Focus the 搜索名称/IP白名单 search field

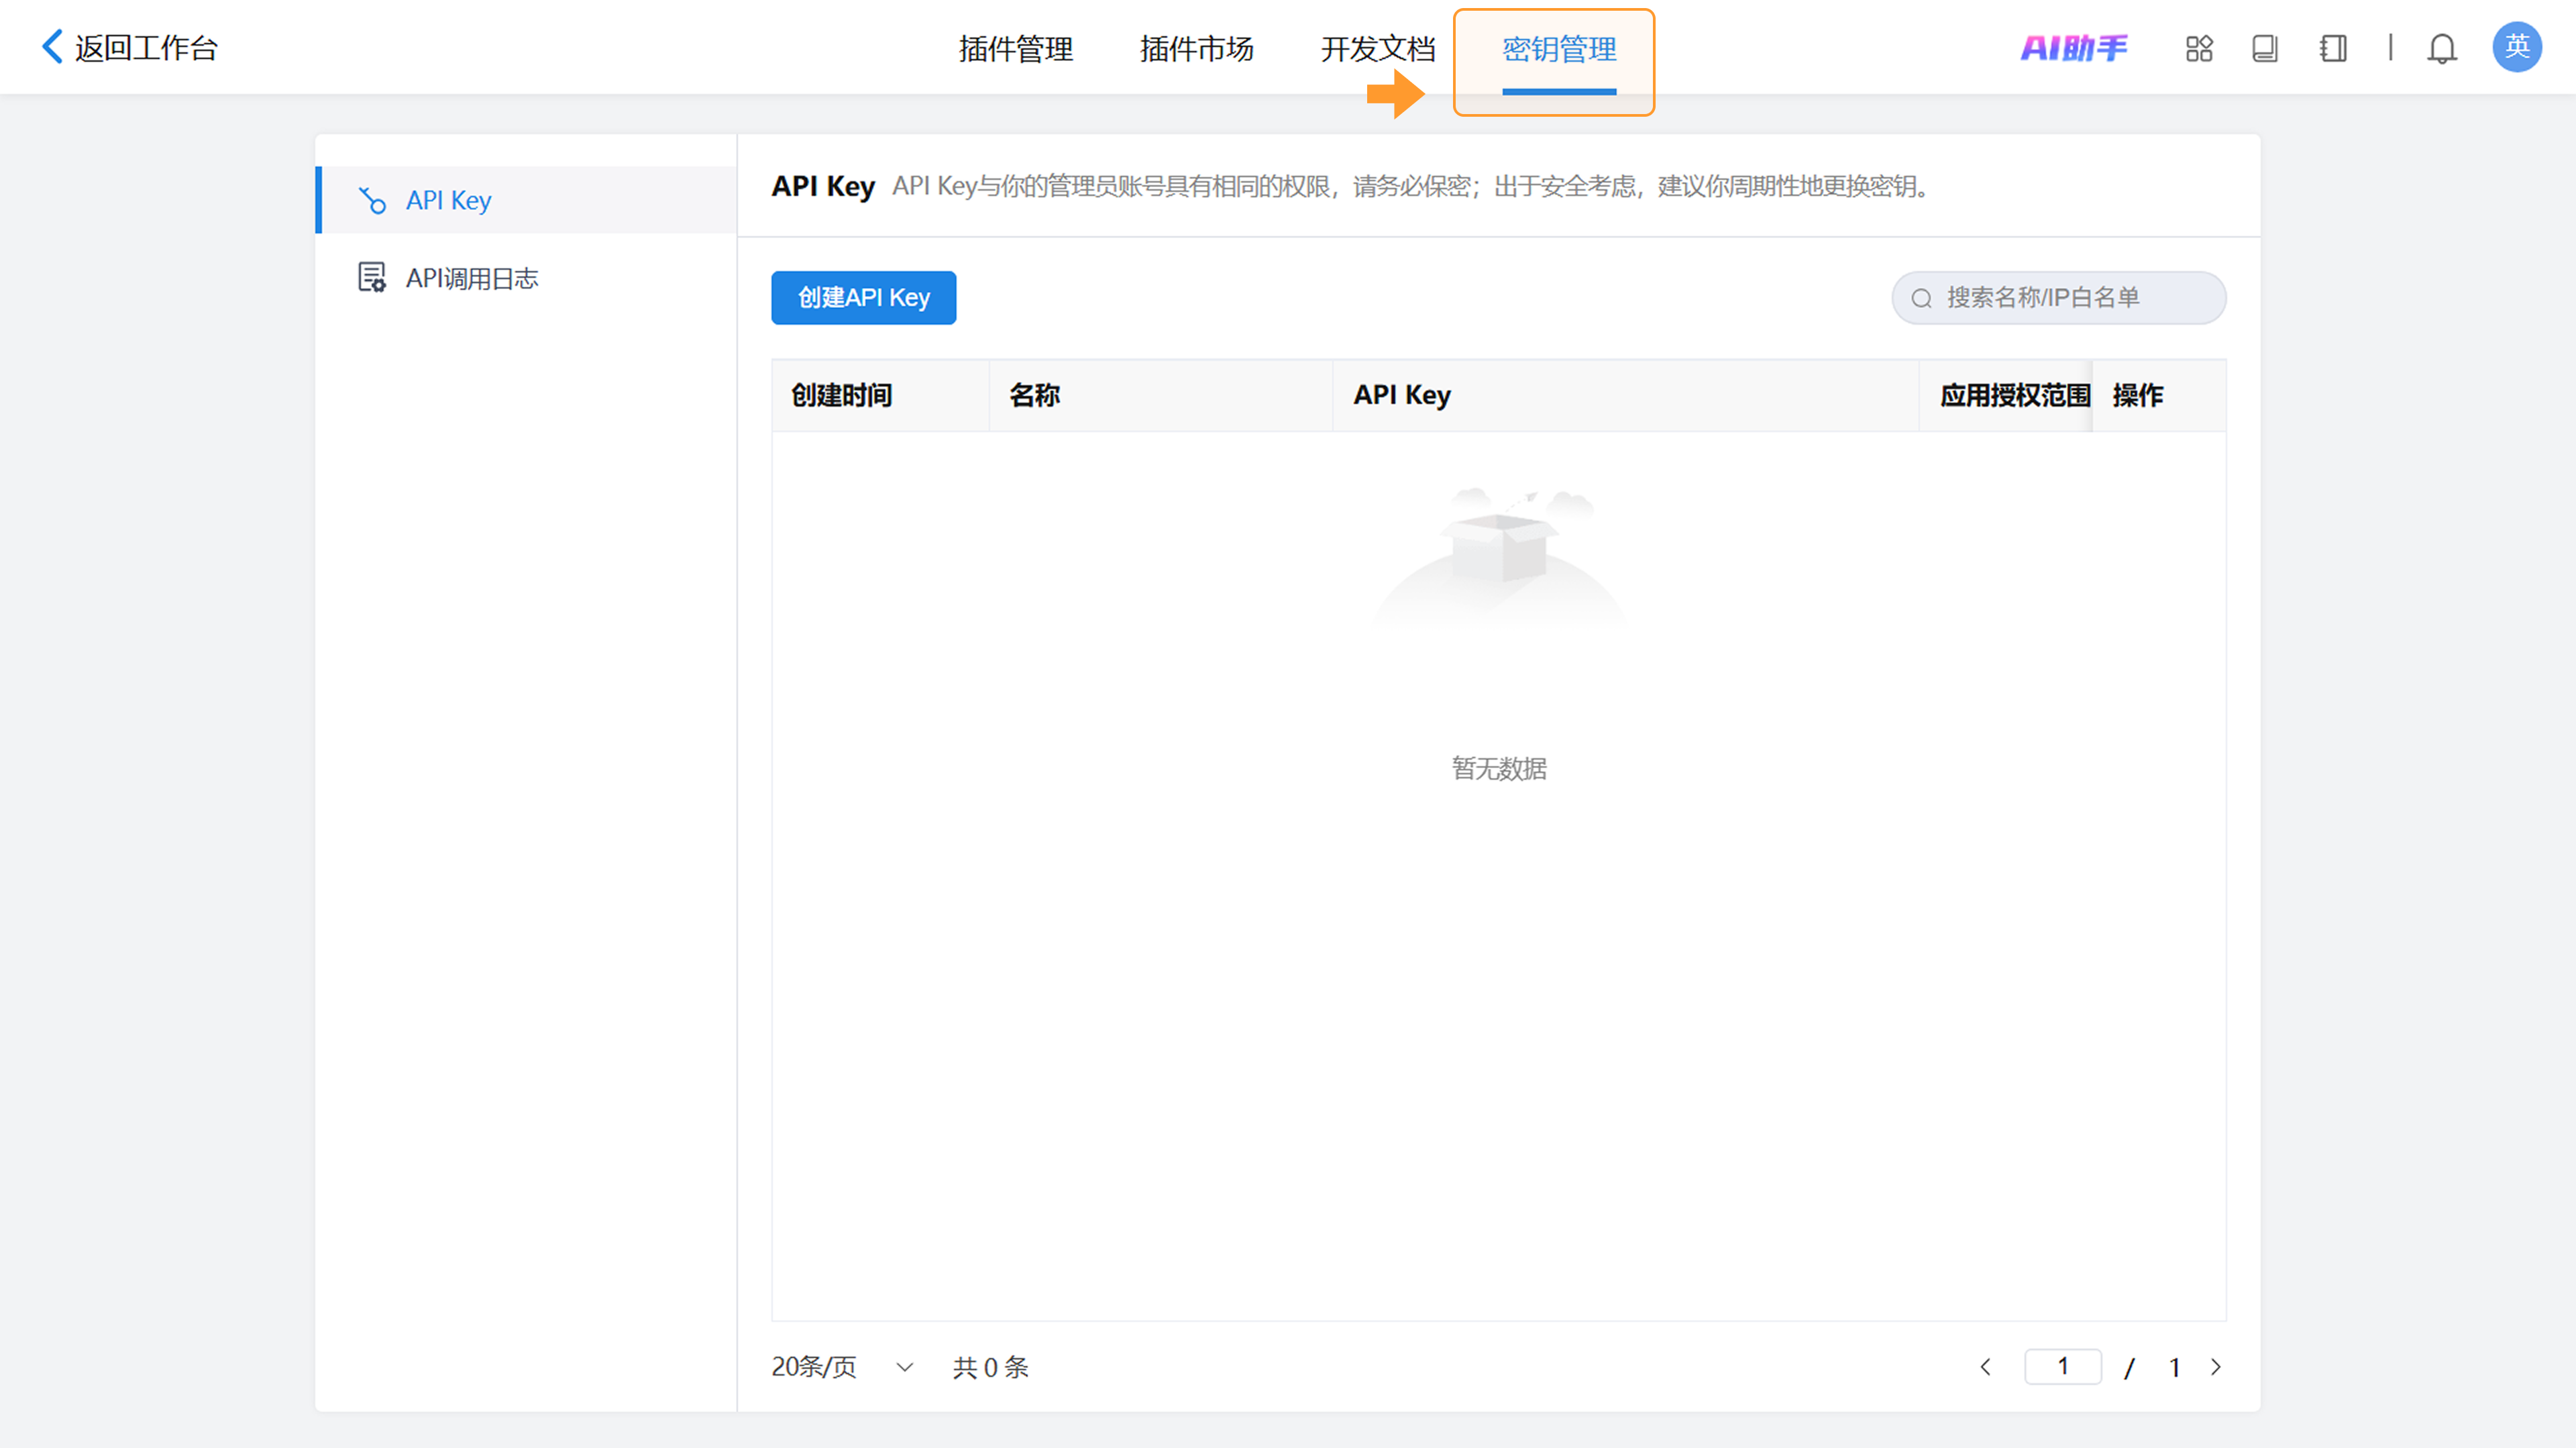tap(2058, 298)
